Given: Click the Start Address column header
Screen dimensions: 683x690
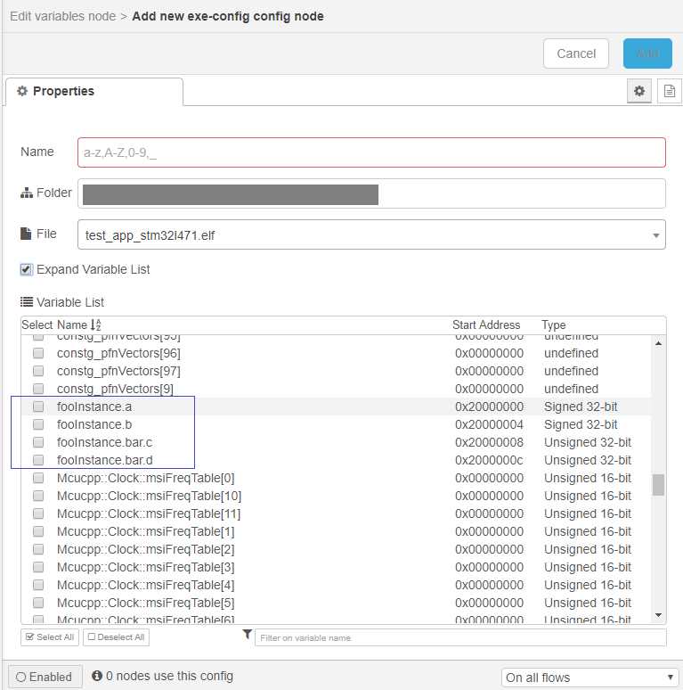Looking at the screenshot, I should click(486, 324).
